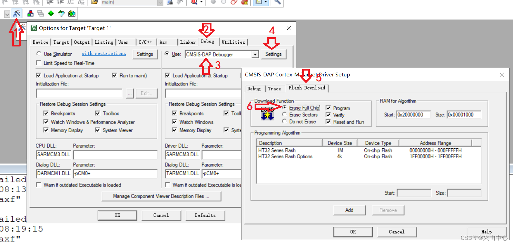The height and width of the screenshot is (244, 513).
Task: Select the Build target icon
Action: (x=30, y=13)
